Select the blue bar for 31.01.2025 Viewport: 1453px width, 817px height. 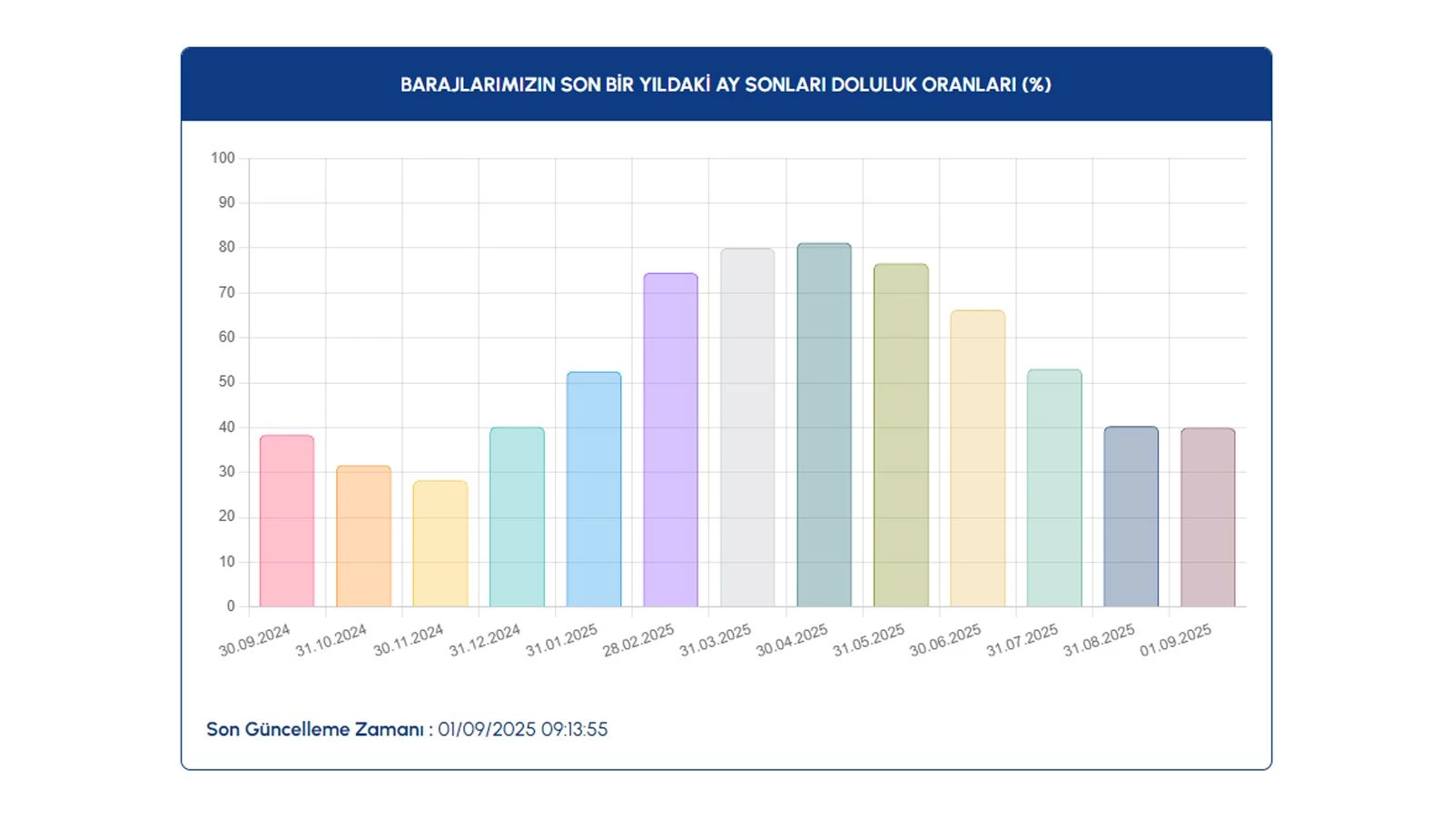tap(594, 489)
